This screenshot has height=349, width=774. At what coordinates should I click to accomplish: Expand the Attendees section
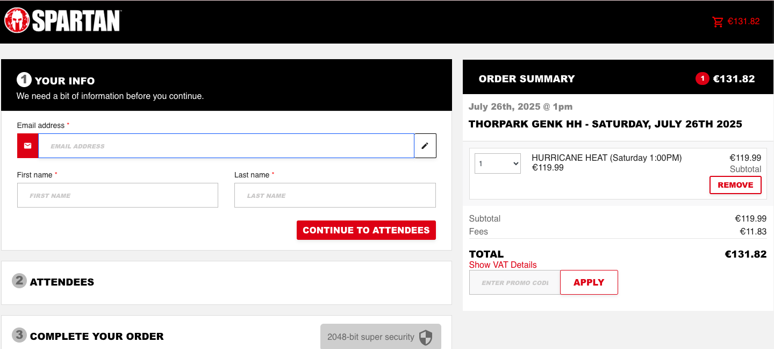[x=62, y=282]
